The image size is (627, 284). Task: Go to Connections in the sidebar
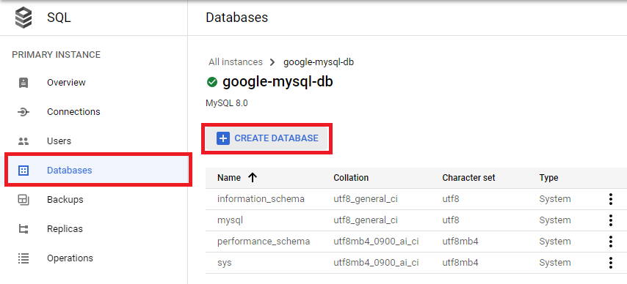pos(73,112)
